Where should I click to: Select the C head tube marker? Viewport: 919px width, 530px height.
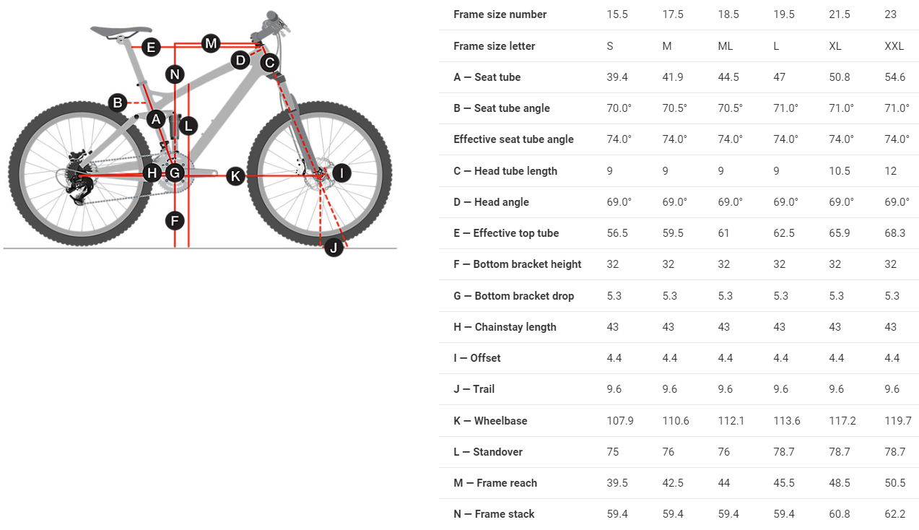tap(269, 63)
